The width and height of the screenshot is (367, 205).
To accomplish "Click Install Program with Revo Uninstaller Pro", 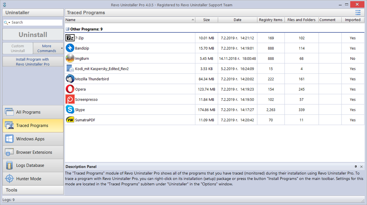I will tap(33, 62).
